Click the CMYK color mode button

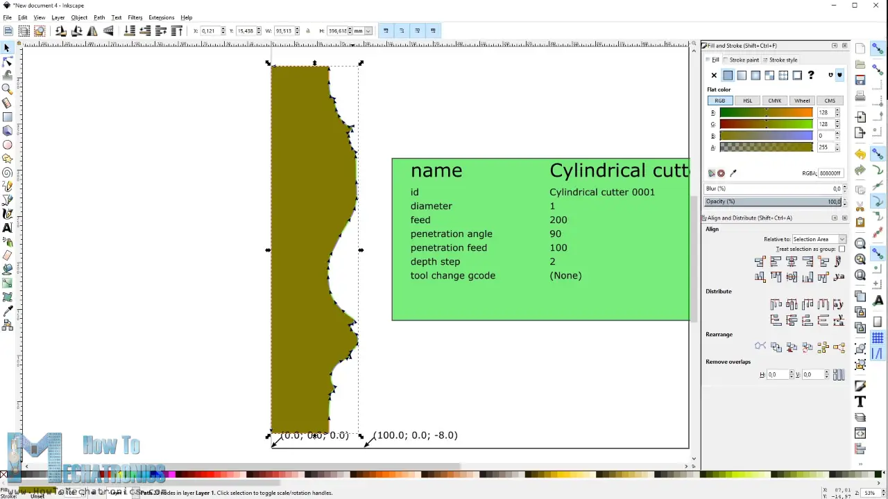click(x=774, y=100)
